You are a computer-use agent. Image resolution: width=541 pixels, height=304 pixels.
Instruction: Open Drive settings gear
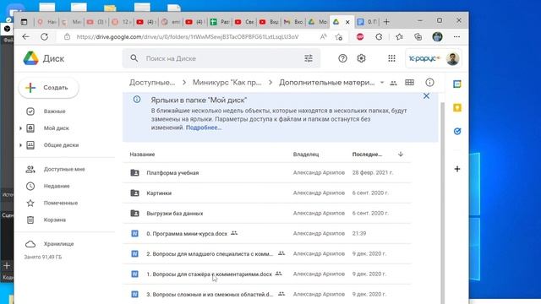361,58
